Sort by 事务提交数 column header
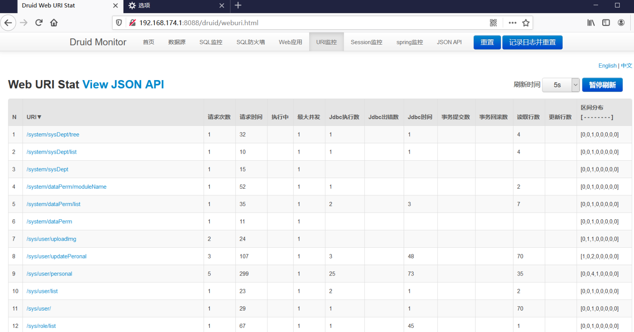 [456, 117]
